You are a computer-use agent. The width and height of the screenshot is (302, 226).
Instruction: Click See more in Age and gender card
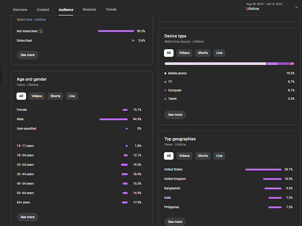(x=27, y=217)
